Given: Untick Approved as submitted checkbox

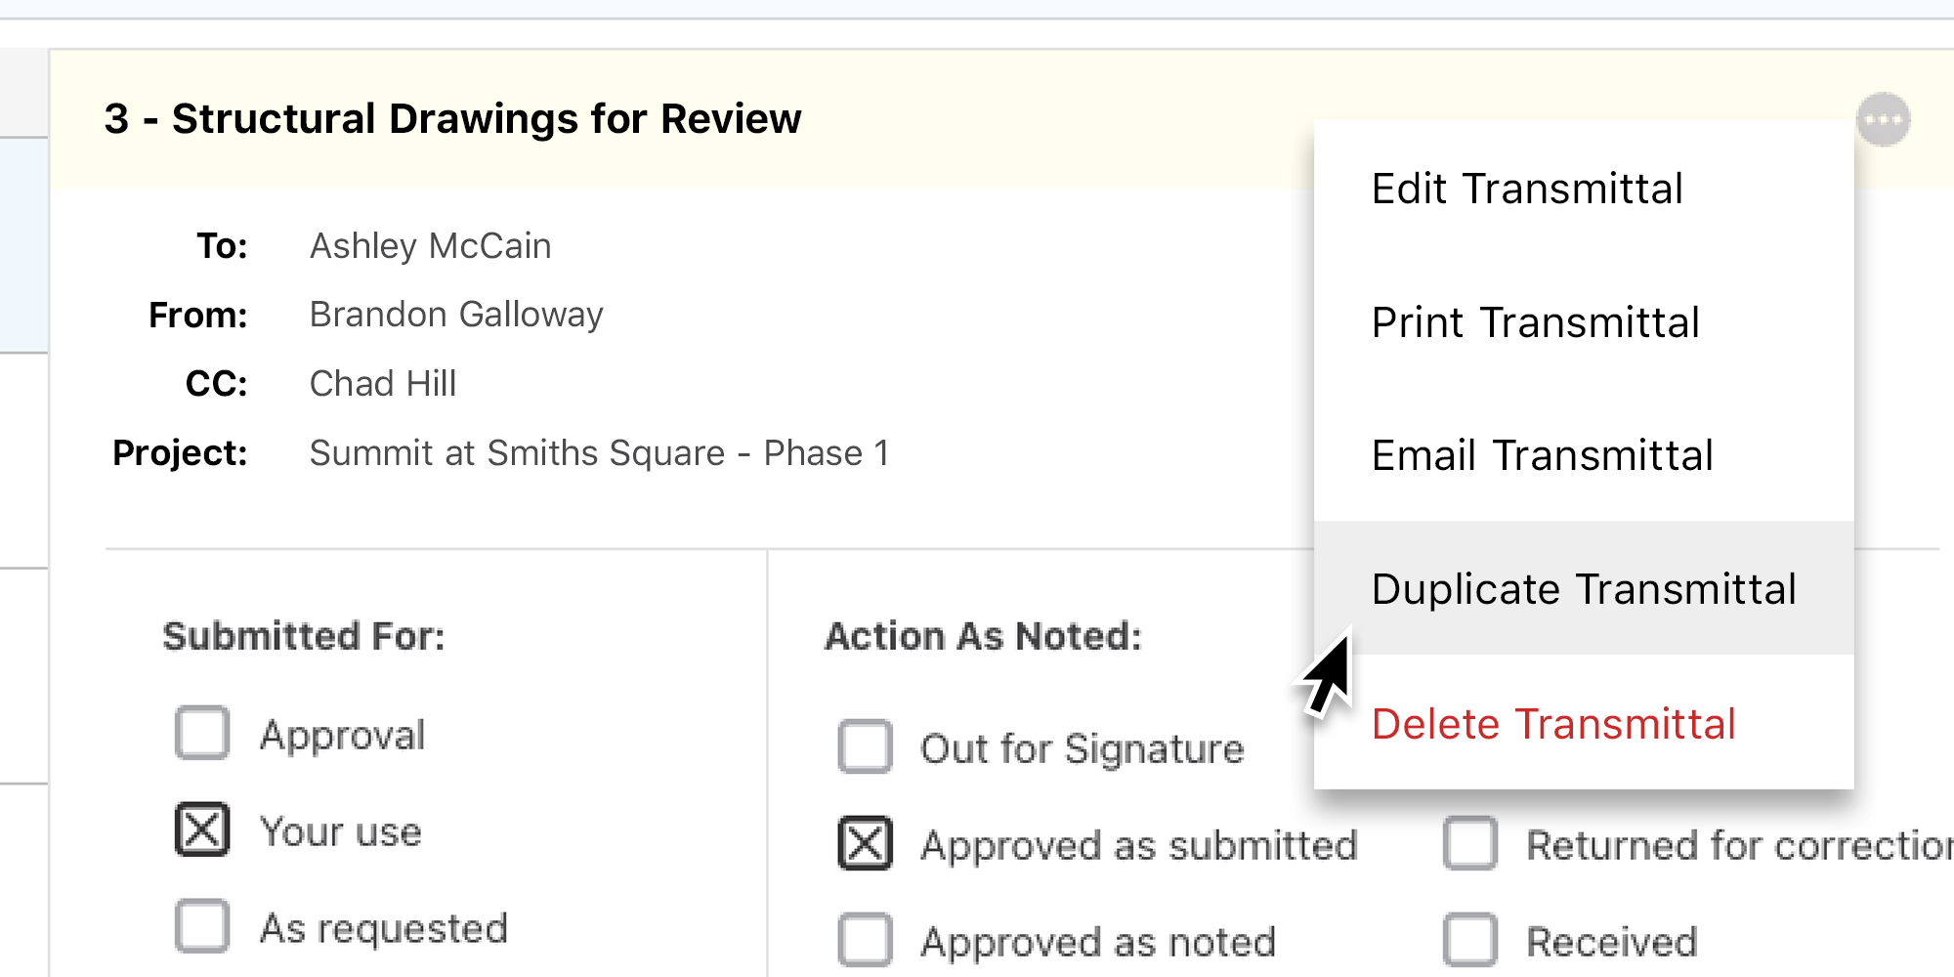Looking at the screenshot, I should (865, 843).
